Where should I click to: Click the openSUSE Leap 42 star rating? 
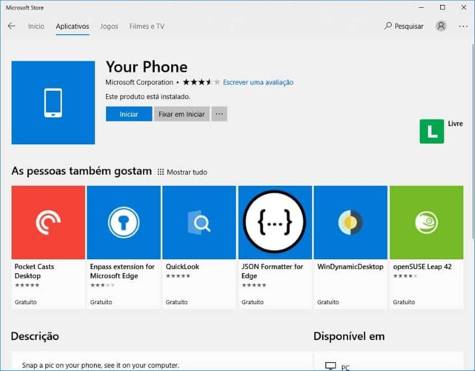click(405, 276)
